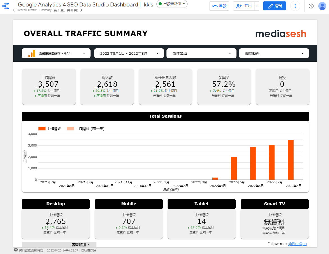The width and height of the screenshot is (329, 254).
Task: Open the help question mark icon
Action: tap(311, 6)
